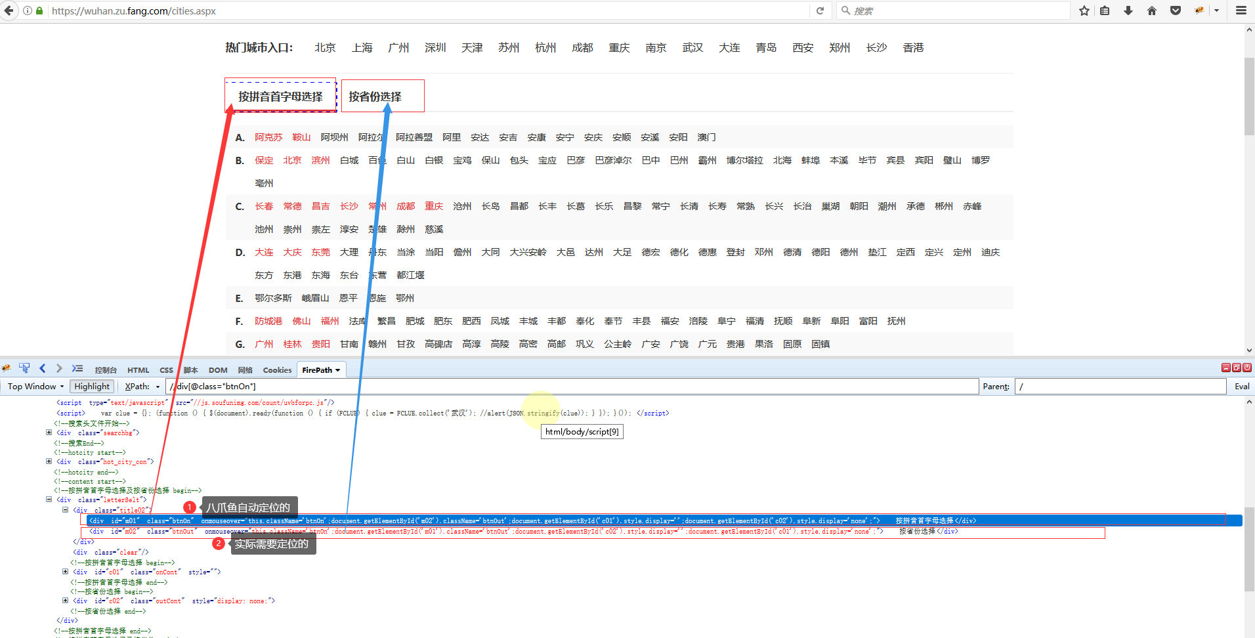The image size is (1255, 638).
Task: Expand the div id c02 node
Action: [65, 601]
